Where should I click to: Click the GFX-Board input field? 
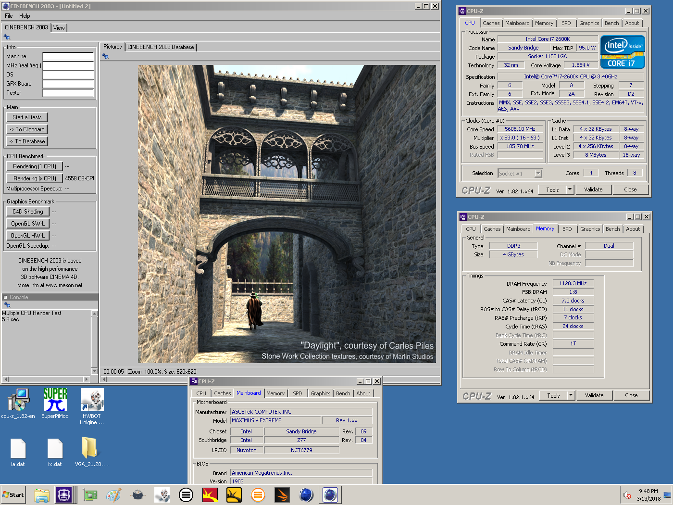[68, 84]
